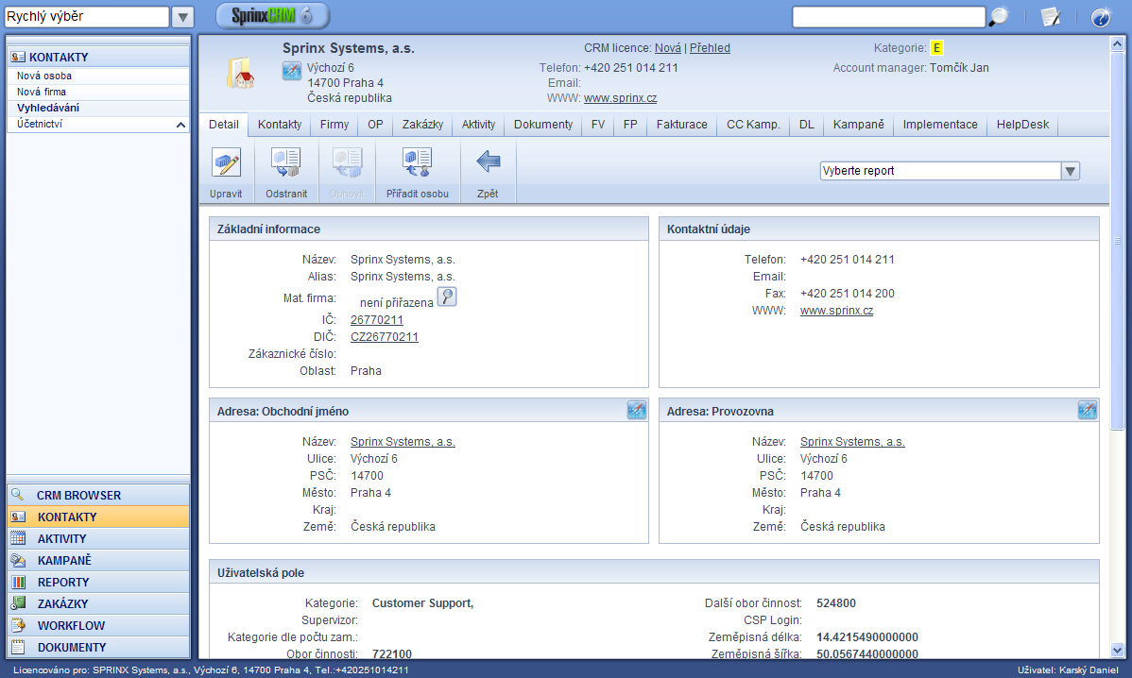1132x678 pixels.
Task: Open the Rychlý výběr dropdown arrow
Action: [182, 17]
